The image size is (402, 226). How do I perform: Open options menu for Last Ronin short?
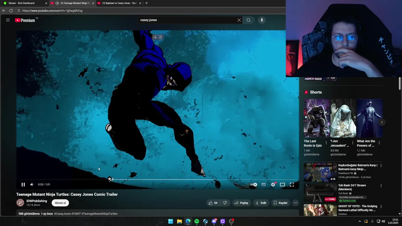coord(326,143)
